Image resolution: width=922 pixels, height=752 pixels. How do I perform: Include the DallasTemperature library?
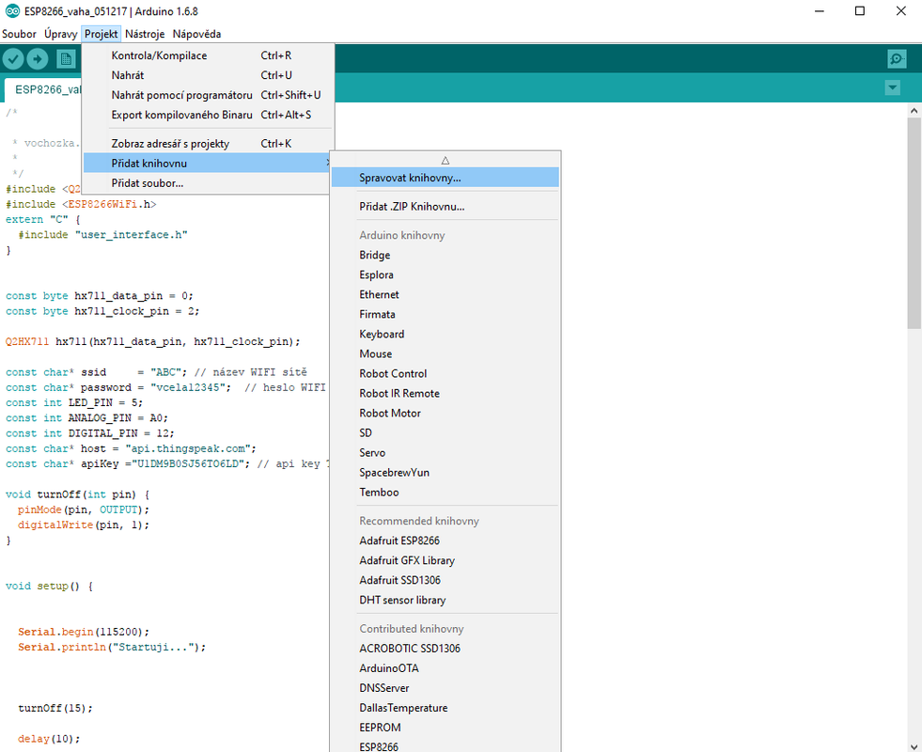[x=445, y=708]
